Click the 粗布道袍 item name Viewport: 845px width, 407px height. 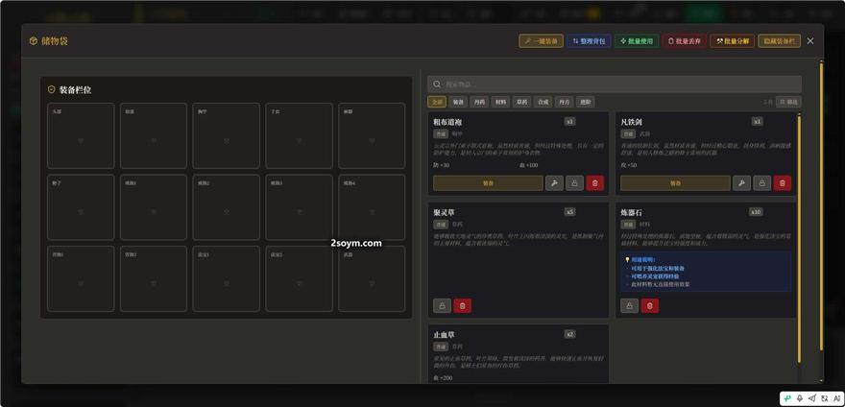(x=447, y=122)
